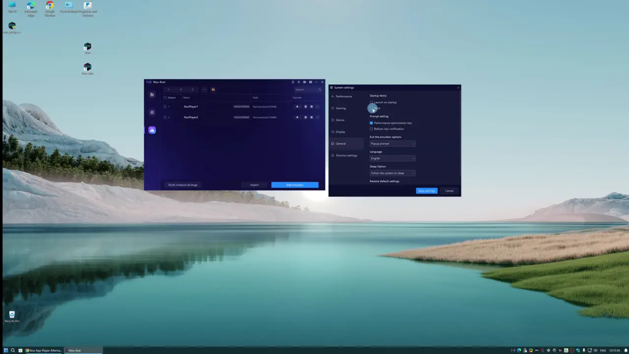This screenshot has width=629, height=354.
Task: Enable Balloon tips notification
Action: [x=371, y=129]
